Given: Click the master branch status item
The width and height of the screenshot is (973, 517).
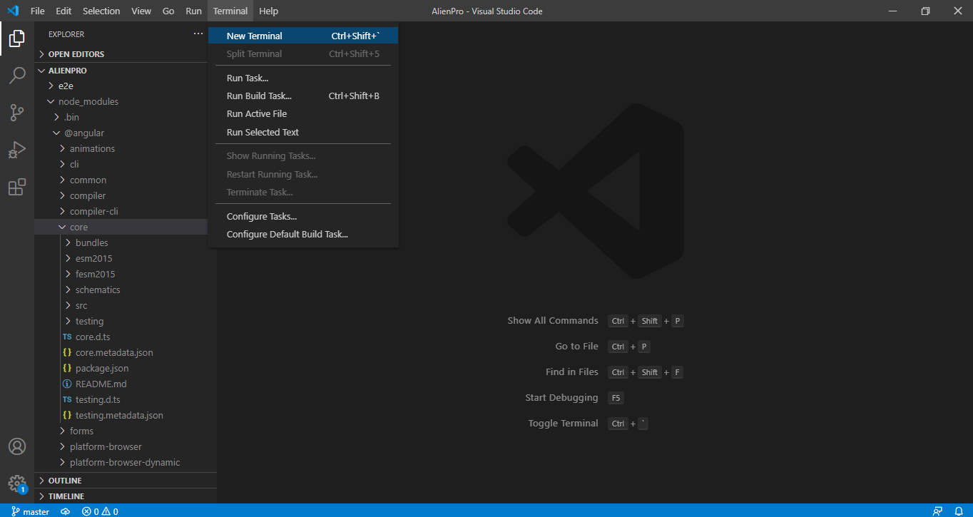Looking at the screenshot, I should pos(31,511).
